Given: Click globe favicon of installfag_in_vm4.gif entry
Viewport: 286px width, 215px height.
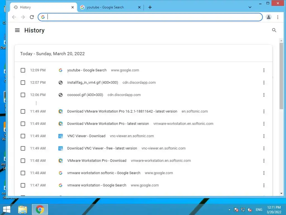Looking at the screenshot, I should (61, 83).
